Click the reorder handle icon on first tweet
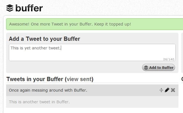 [x=161, y=90]
